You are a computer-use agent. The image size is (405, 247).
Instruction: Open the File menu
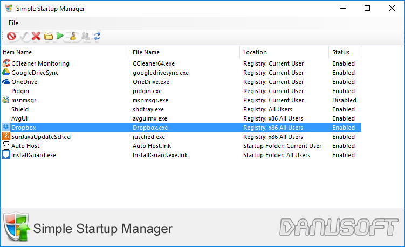[x=13, y=23]
